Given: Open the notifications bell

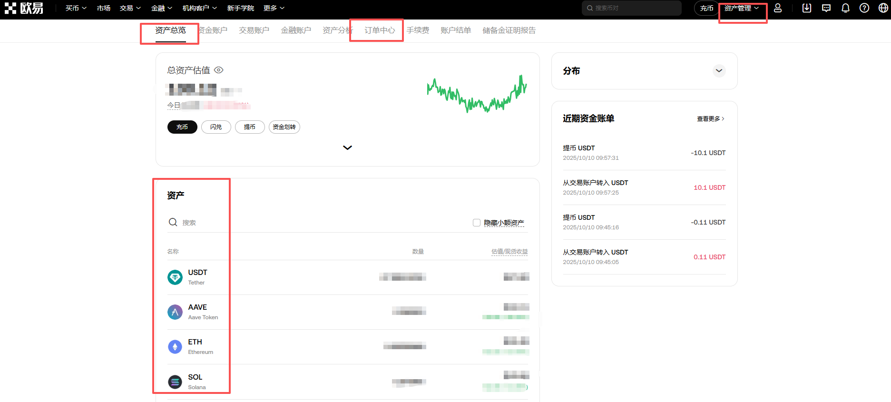Looking at the screenshot, I should pos(845,8).
